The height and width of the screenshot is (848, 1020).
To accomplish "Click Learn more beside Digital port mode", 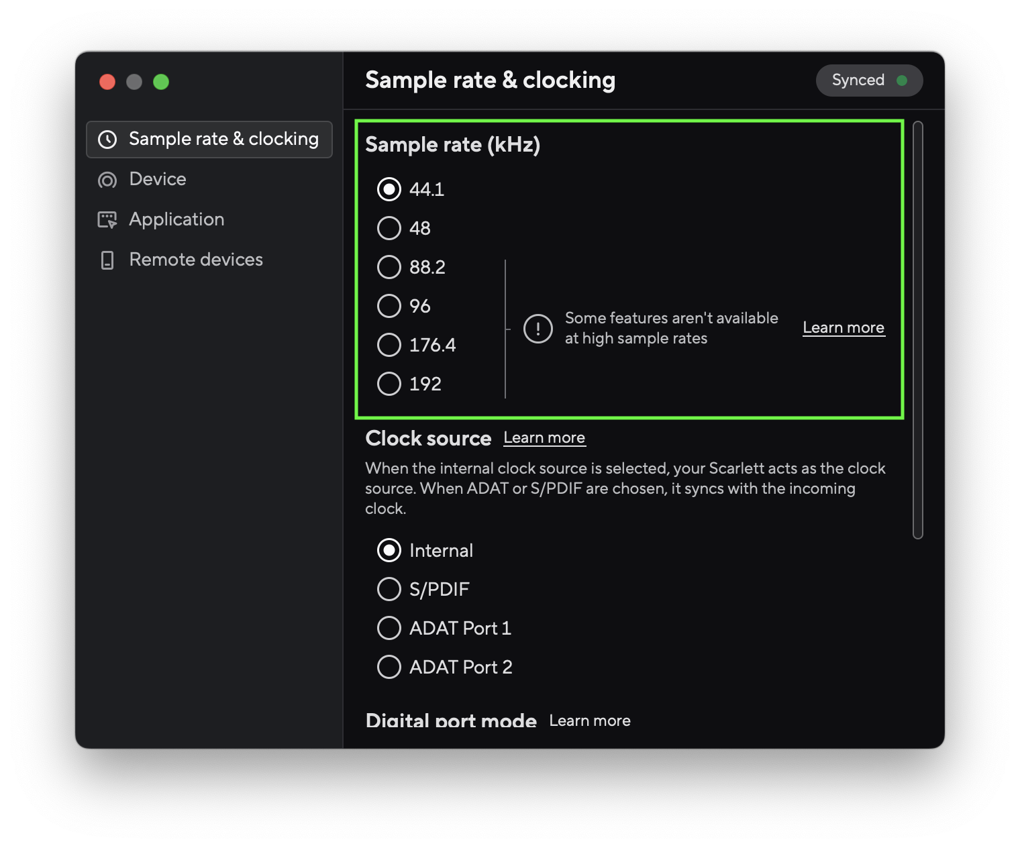I will [589, 720].
